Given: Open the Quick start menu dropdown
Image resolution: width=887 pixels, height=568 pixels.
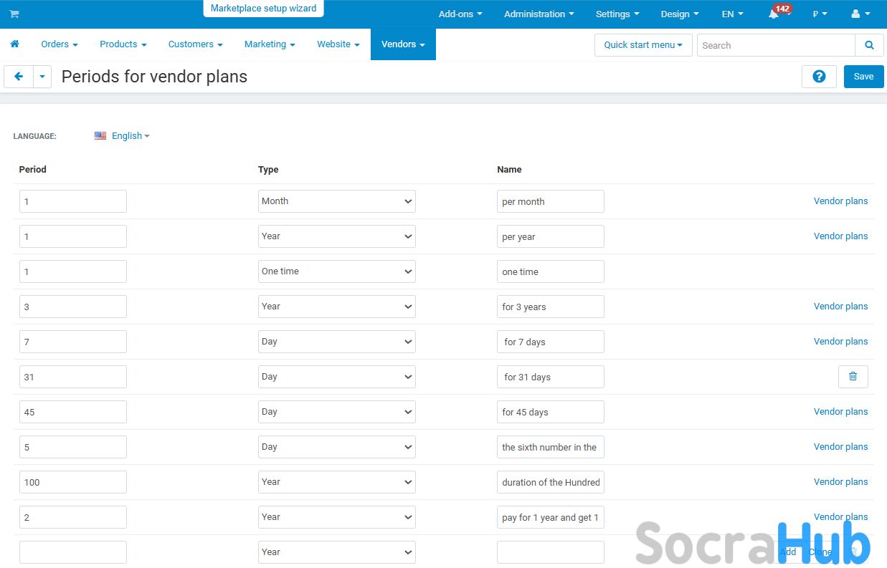Looking at the screenshot, I should tap(643, 45).
